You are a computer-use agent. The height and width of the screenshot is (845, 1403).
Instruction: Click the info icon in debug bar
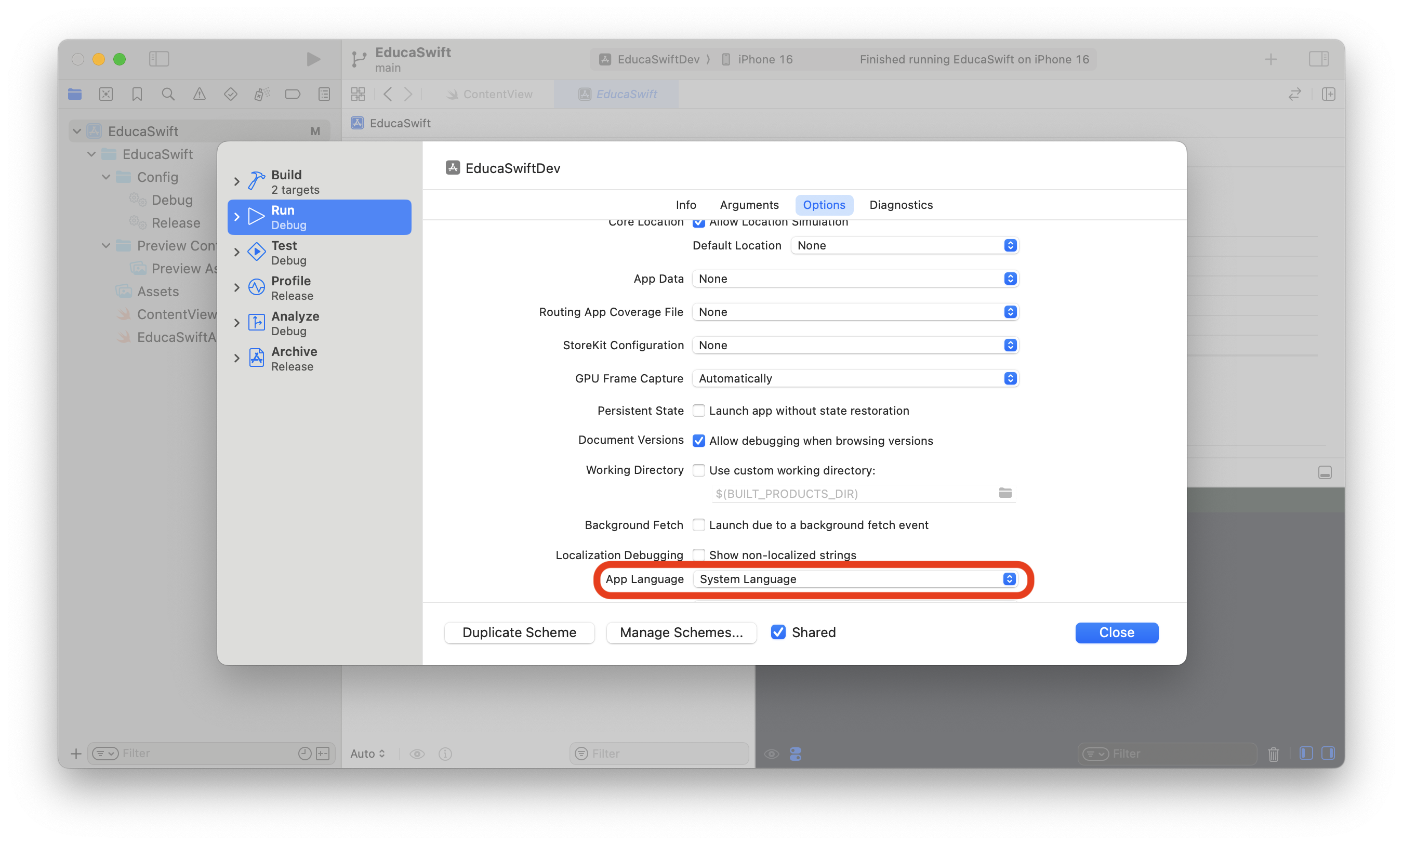(445, 754)
